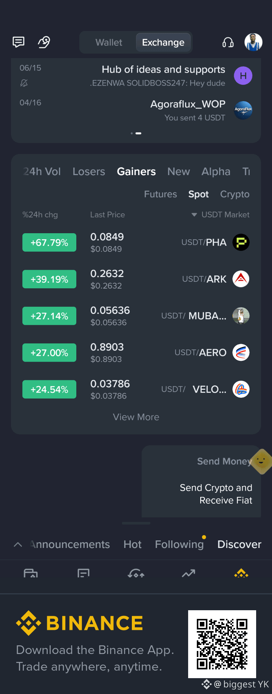Open the USDT Market dropdown

tap(221, 215)
